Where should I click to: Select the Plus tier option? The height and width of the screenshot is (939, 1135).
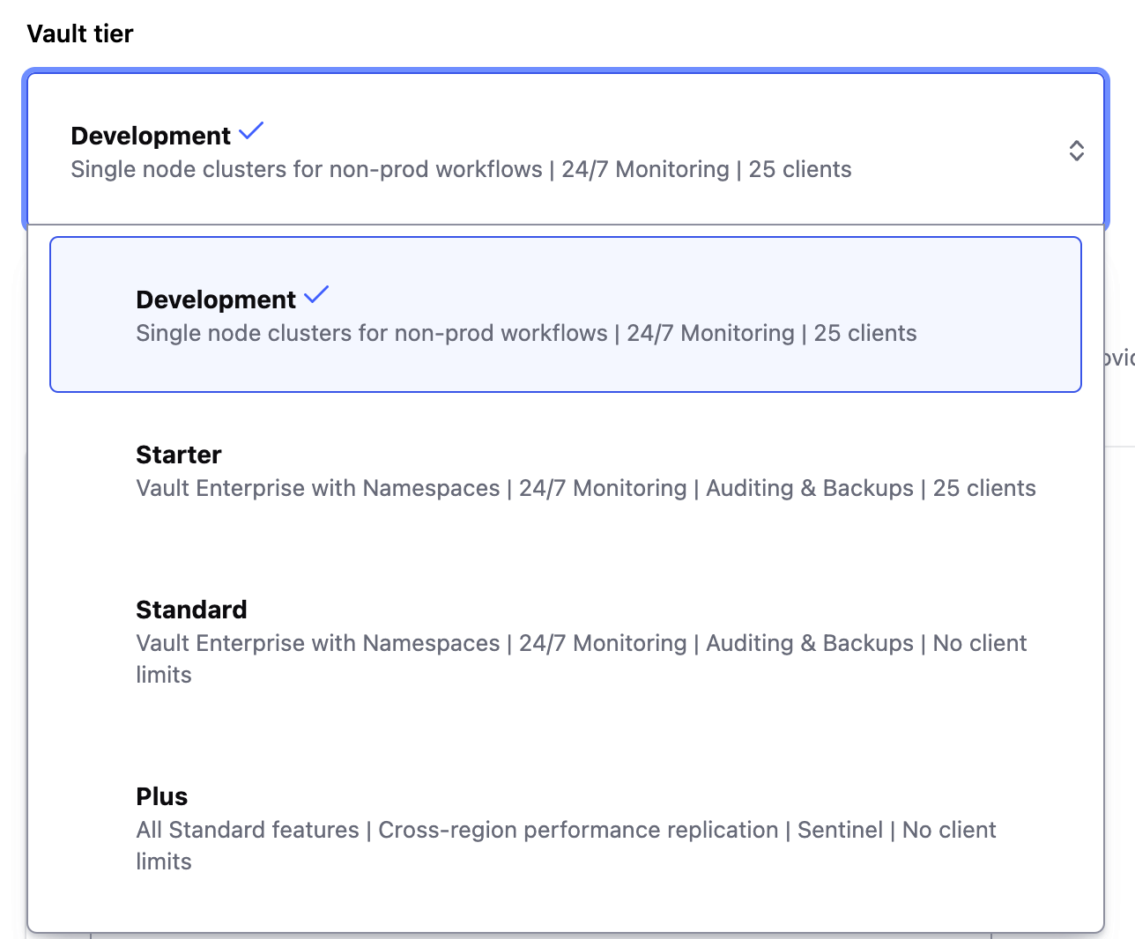[x=566, y=828]
